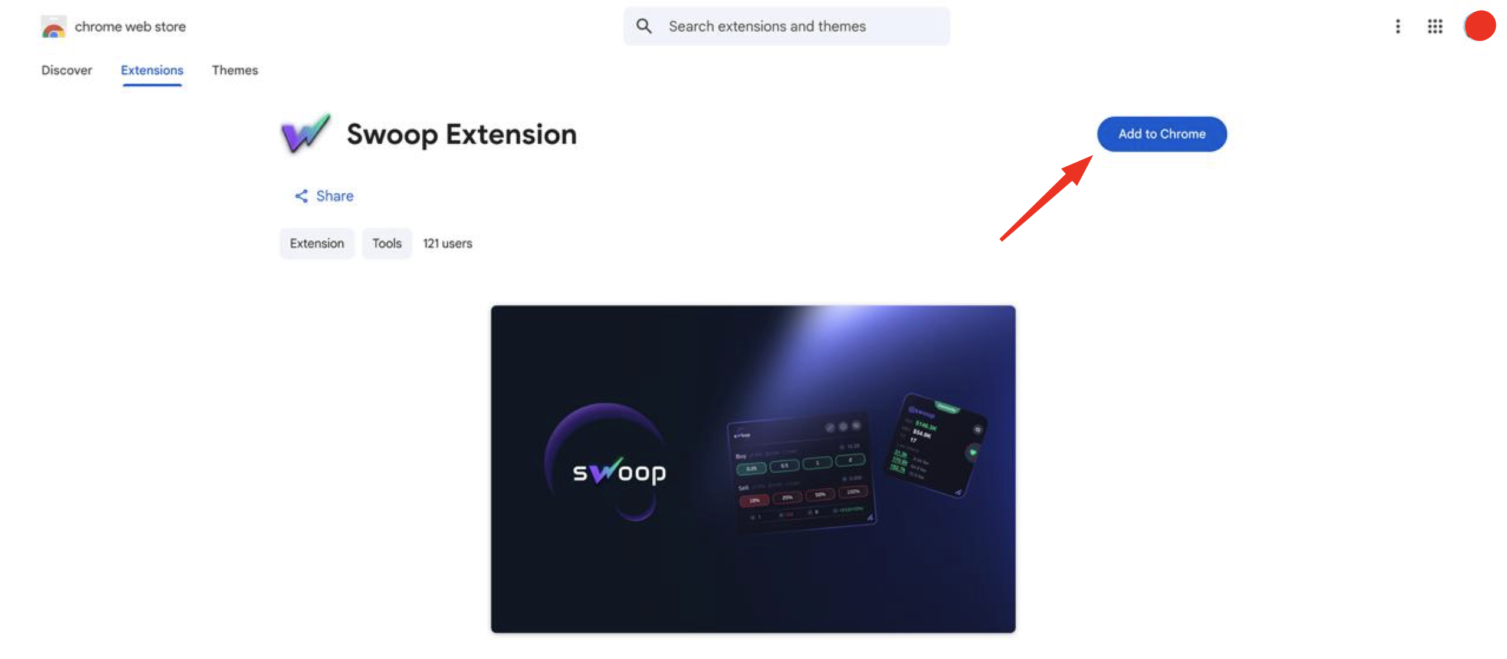Image resolution: width=1507 pixels, height=659 pixels.
Task: Click the share icon beside Share
Action: tap(301, 196)
